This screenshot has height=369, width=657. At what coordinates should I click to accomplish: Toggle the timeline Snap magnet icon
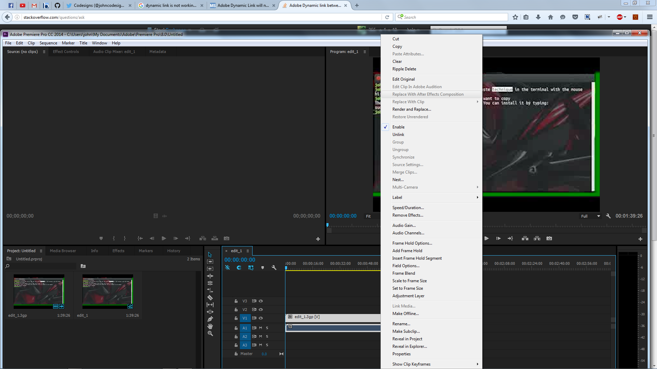pos(239,268)
